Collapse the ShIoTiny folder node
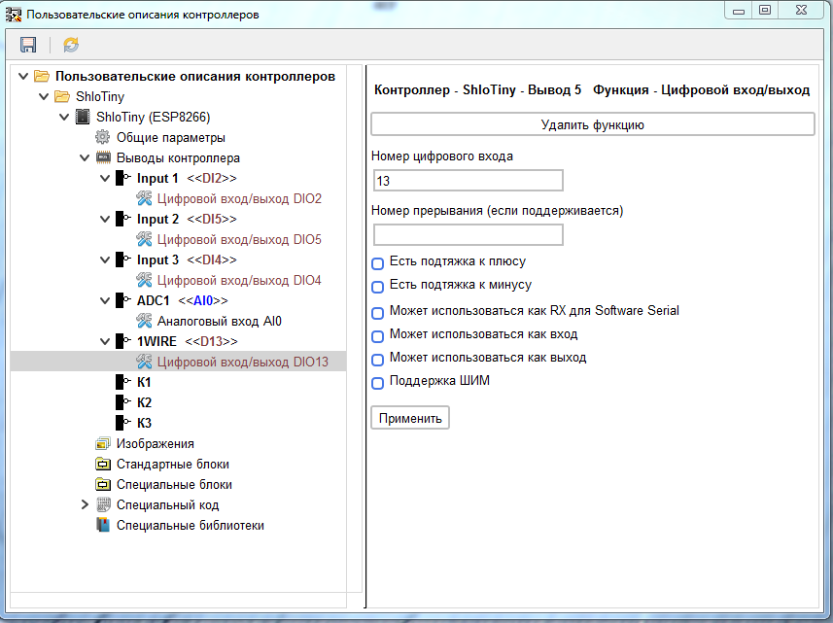This screenshot has width=833, height=623. [44, 96]
